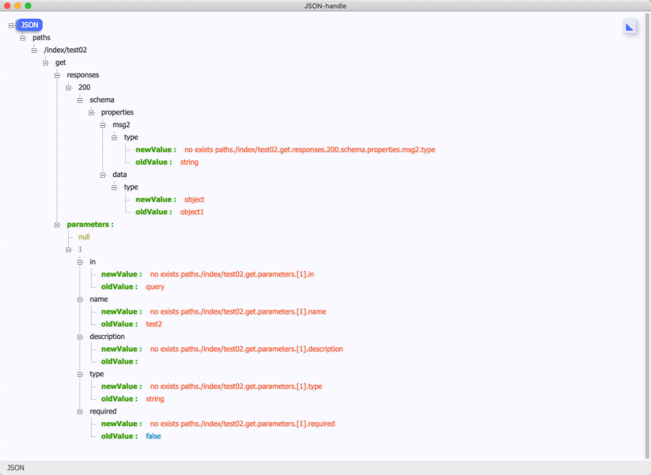Collapse the schema node
The width and height of the screenshot is (651, 475).
pos(80,99)
